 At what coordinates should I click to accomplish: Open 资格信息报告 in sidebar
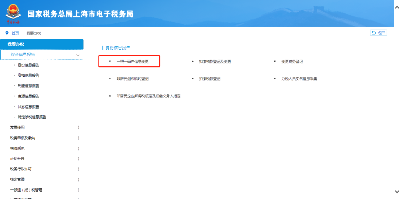(28, 76)
